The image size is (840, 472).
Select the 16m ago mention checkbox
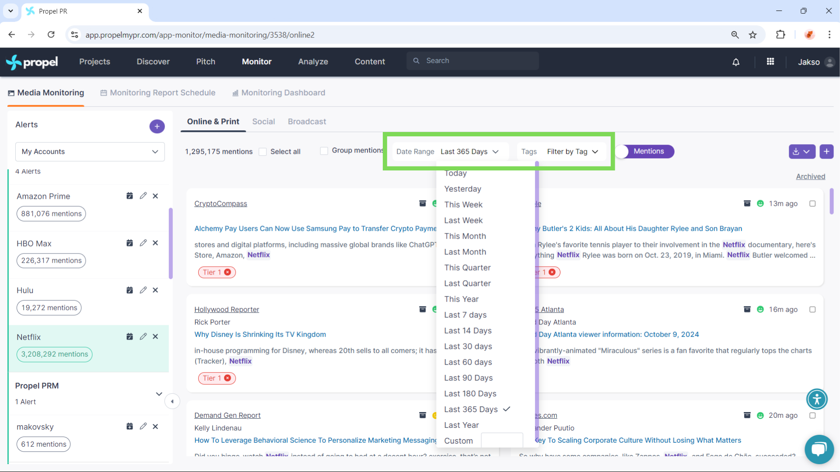(x=812, y=309)
